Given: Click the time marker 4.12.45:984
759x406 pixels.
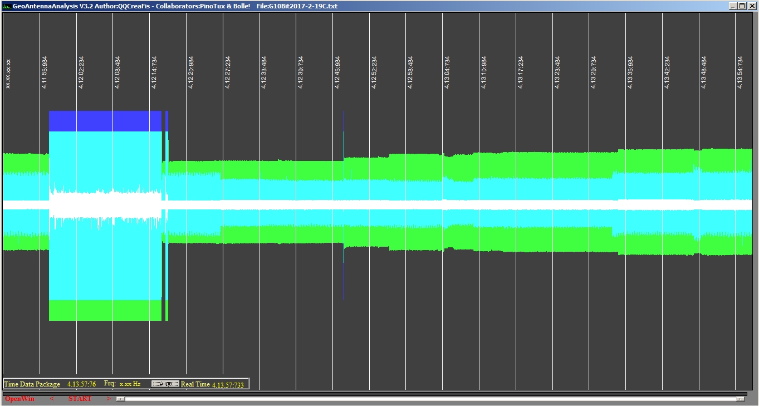Looking at the screenshot, I should click(337, 72).
